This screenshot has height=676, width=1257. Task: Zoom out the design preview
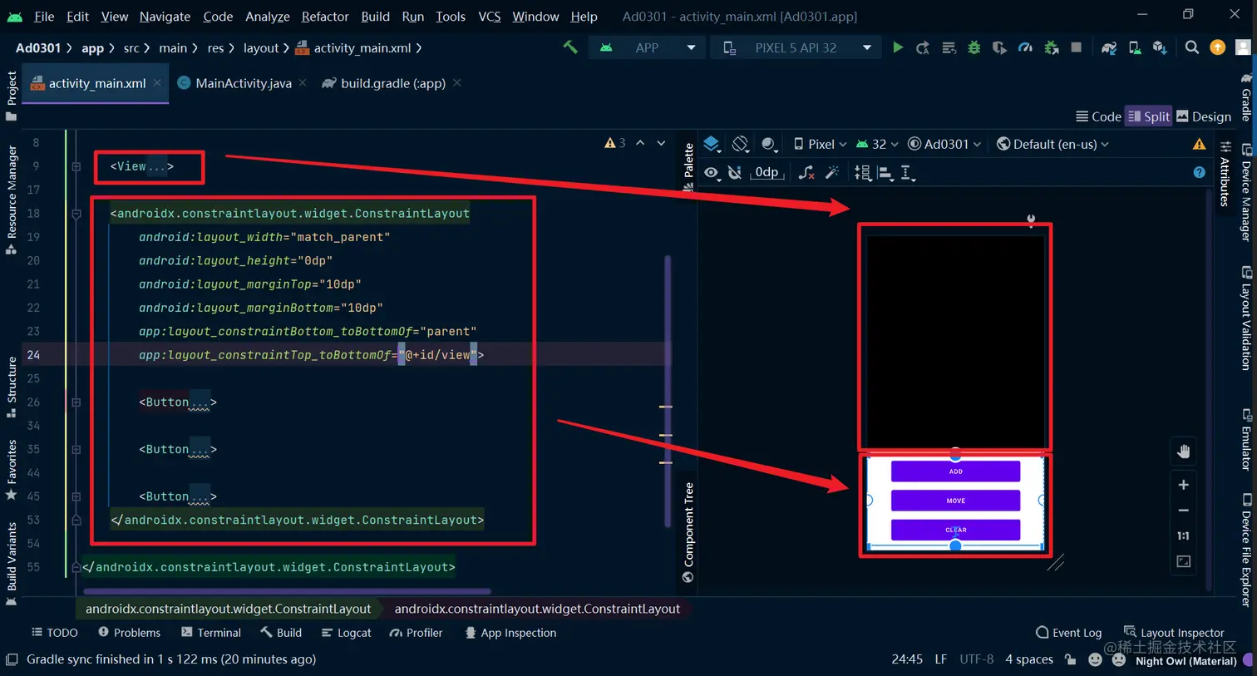1184,511
